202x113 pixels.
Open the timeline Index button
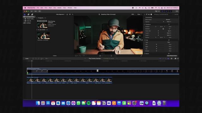click(27, 59)
